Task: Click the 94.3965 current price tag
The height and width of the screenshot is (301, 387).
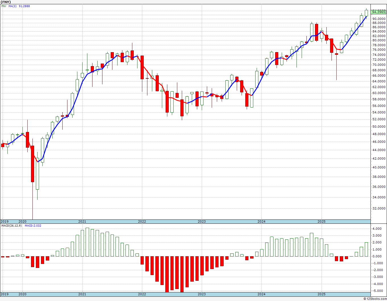Action: coord(379,12)
